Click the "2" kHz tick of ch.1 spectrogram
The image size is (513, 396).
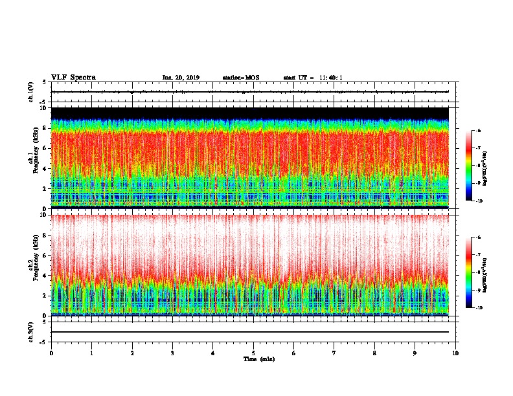(45, 188)
